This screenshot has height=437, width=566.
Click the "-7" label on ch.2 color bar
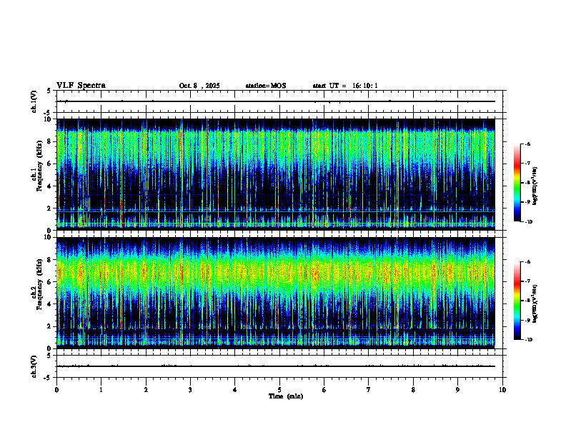point(527,281)
